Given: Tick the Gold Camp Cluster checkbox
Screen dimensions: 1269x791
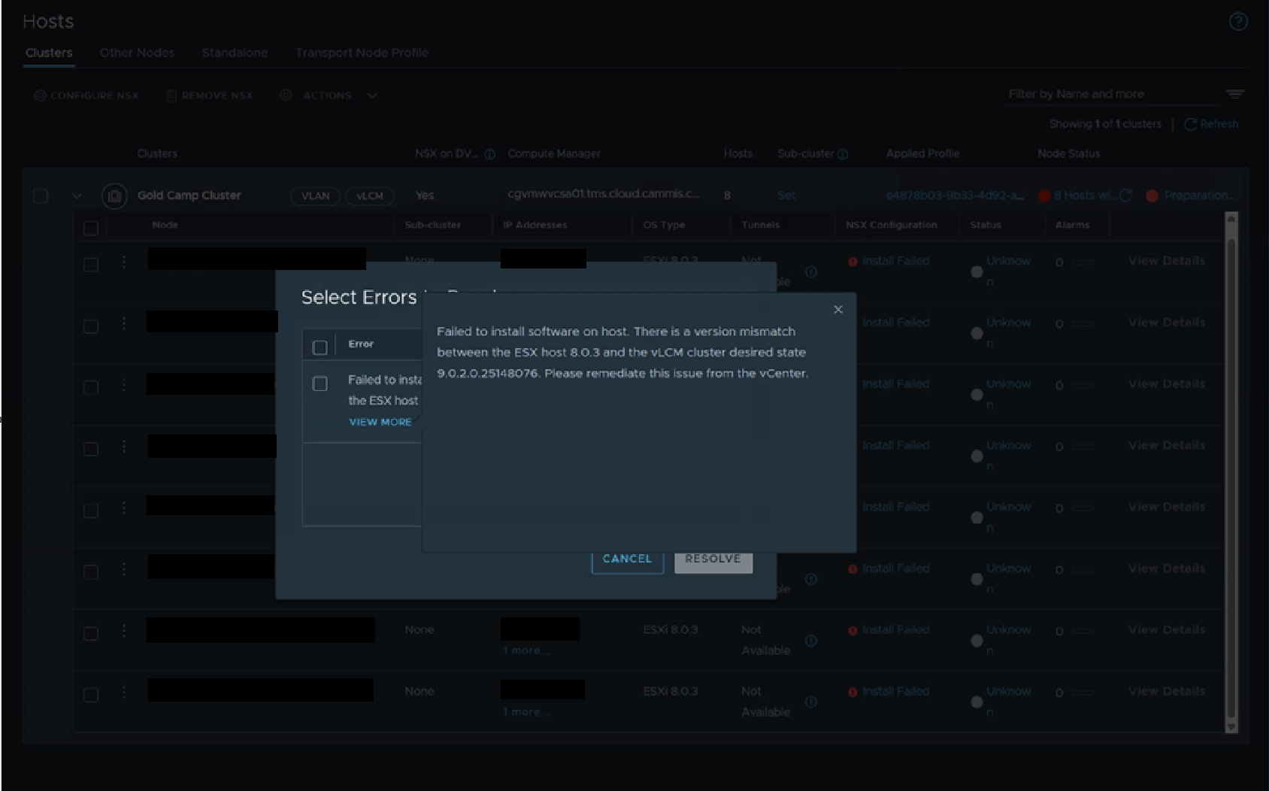Looking at the screenshot, I should [x=41, y=195].
